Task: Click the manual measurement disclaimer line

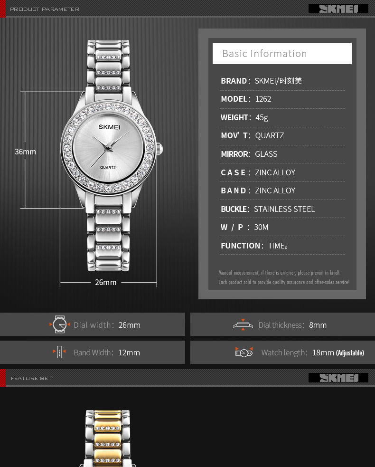Action: pos(279,273)
